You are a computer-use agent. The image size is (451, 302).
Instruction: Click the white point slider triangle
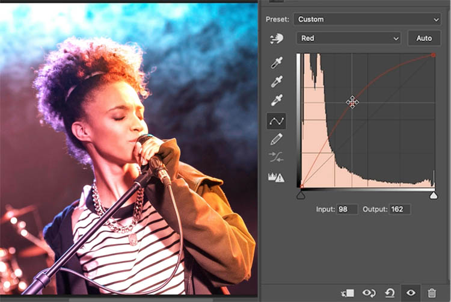434,196
